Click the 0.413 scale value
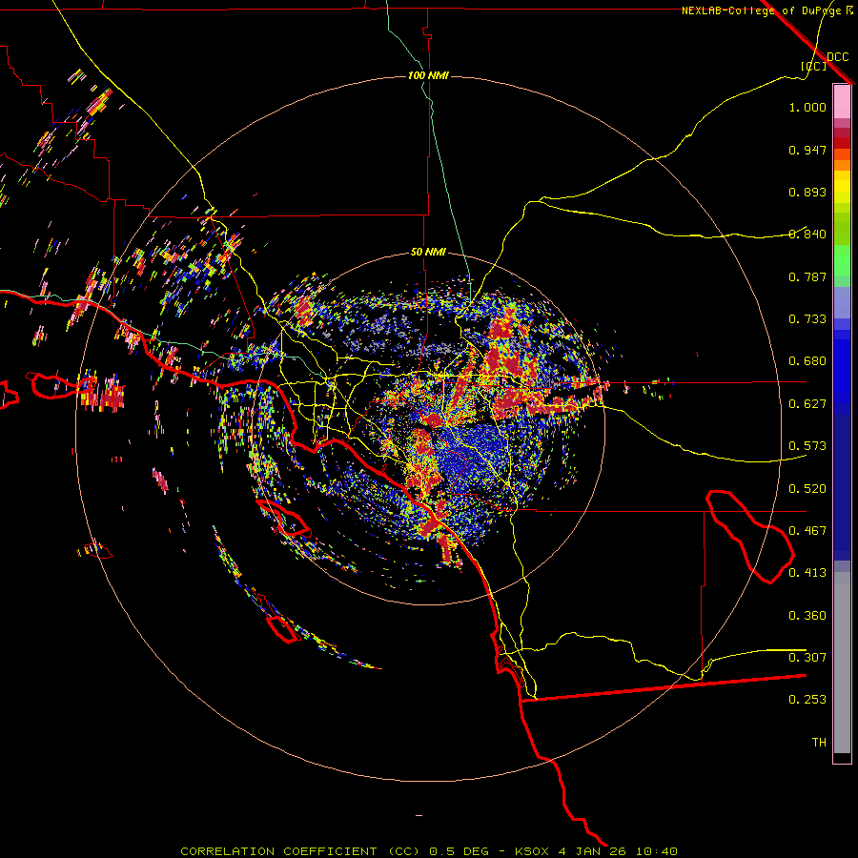This screenshot has height=858, width=858. pos(807,573)
